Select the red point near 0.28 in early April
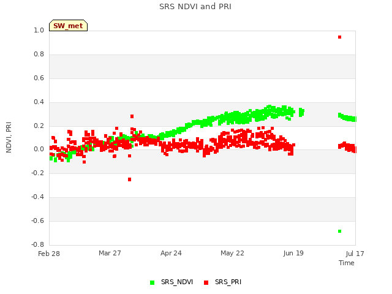 (132, 116)
